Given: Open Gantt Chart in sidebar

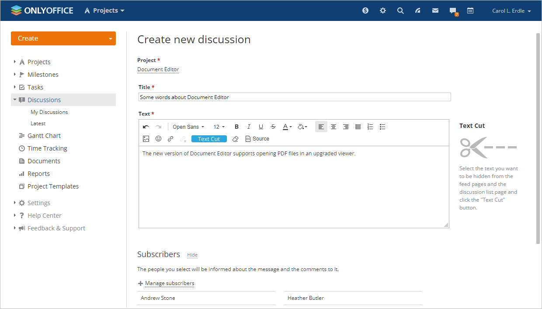Looking at the screenshot, I should [x=44, y=136].
